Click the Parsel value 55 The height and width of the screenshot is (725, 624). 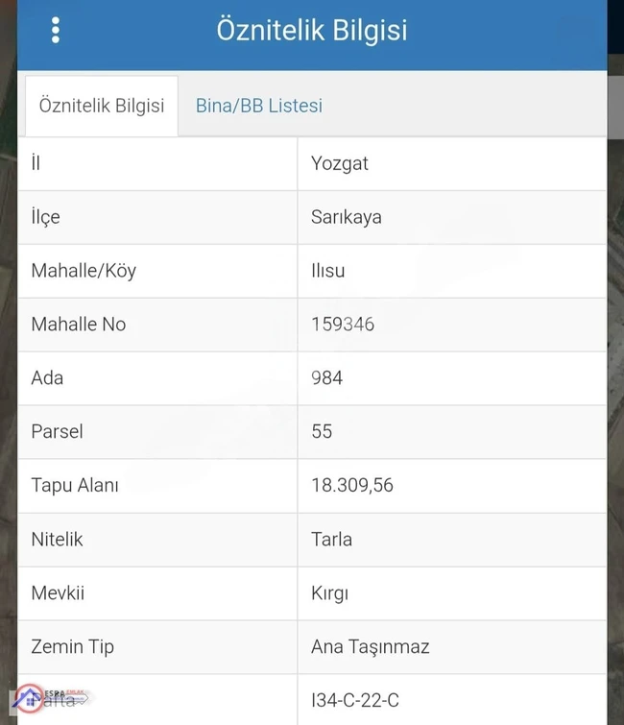point(322,432)
